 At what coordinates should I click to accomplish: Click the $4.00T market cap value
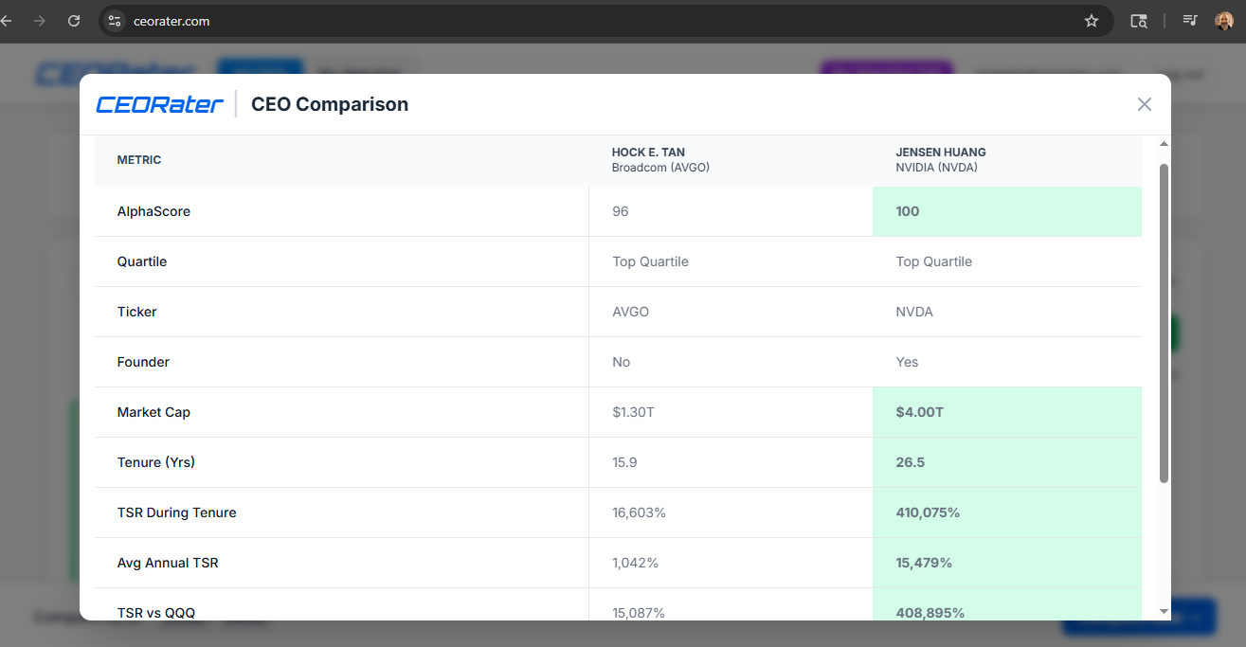point(920,412)
